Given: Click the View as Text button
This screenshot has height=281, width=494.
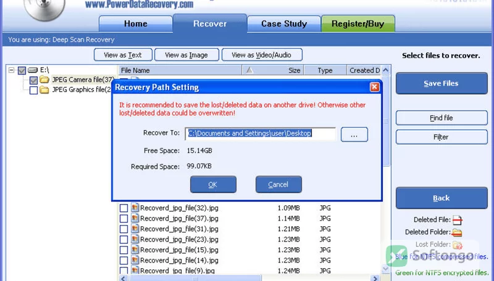Looking at the screenshot, I should click(123, 55).
